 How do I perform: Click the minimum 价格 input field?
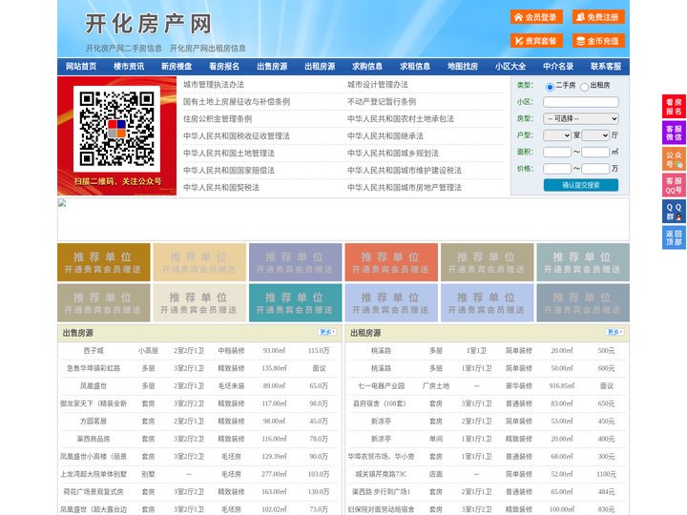(x=557, y=169)
